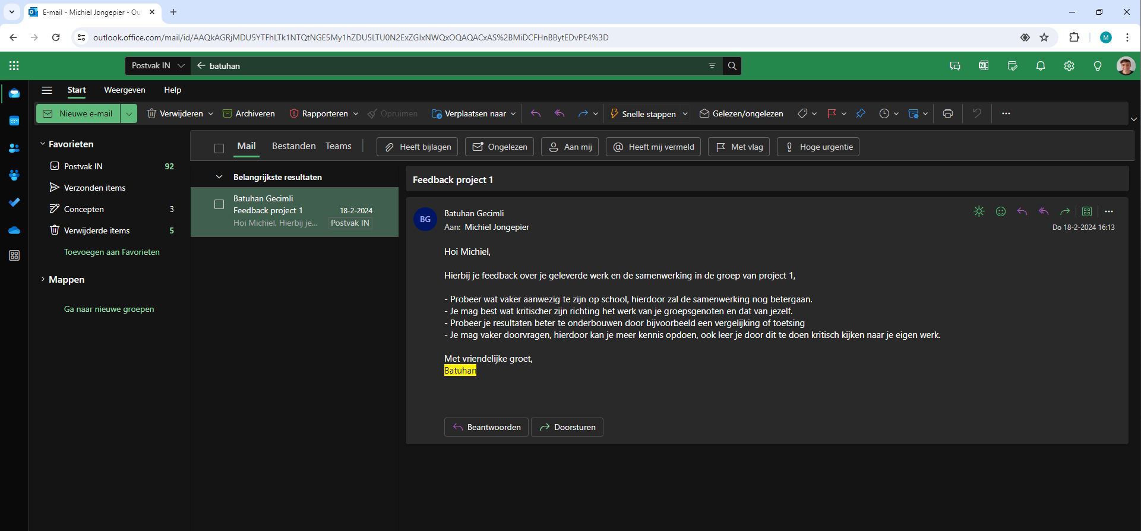Toggle Heeft bijlagen filter
This screenshot has width=1141, height=531.
click(x=417, y=147)
